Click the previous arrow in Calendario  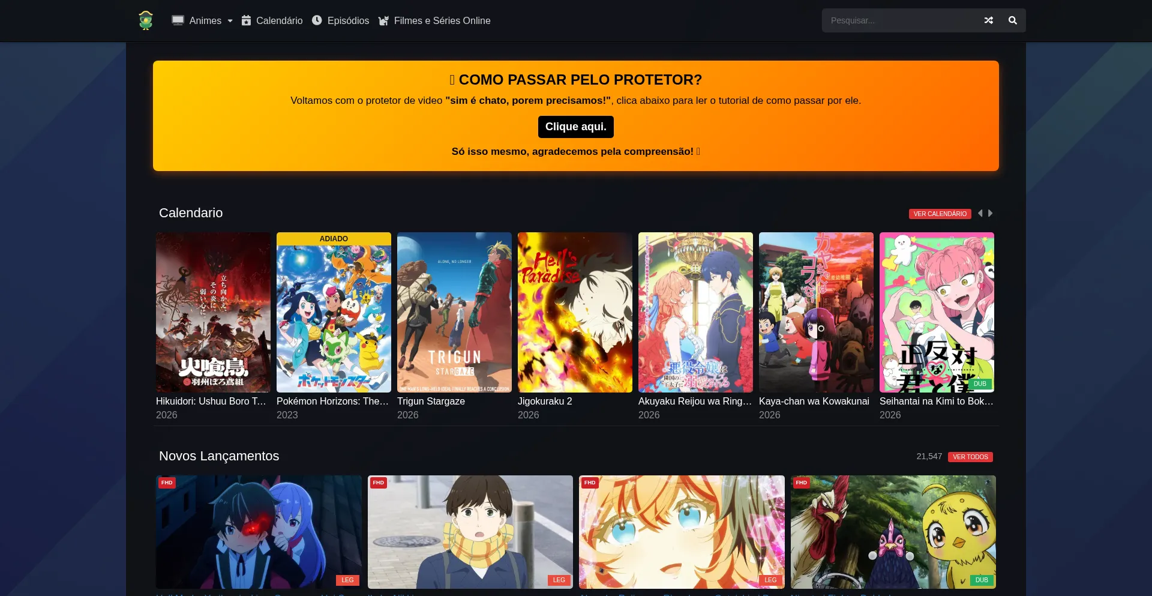click(980, 213)
